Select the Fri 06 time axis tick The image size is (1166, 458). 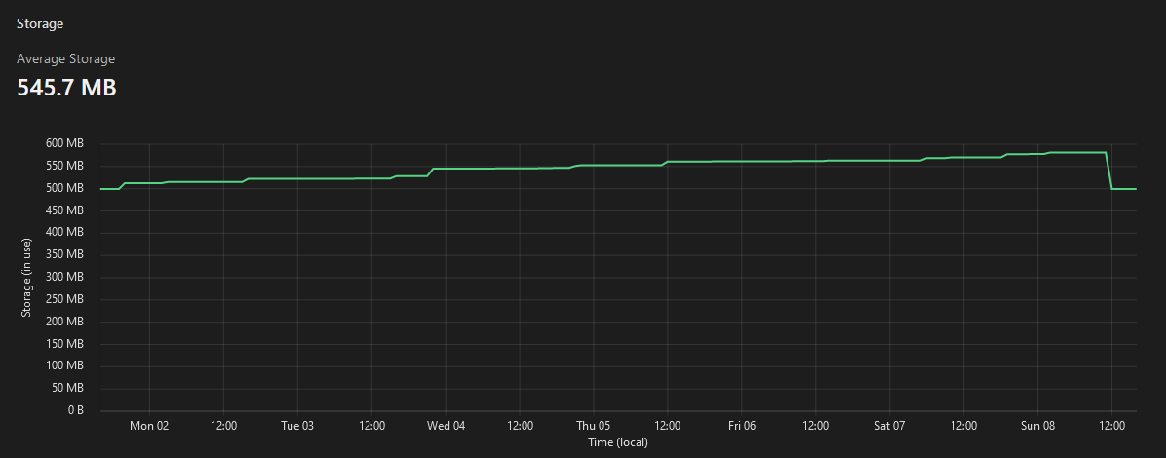[x=741, y=427]
